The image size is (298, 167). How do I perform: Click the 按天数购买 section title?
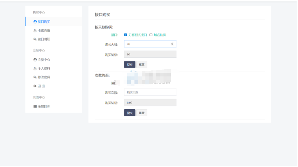104,27
